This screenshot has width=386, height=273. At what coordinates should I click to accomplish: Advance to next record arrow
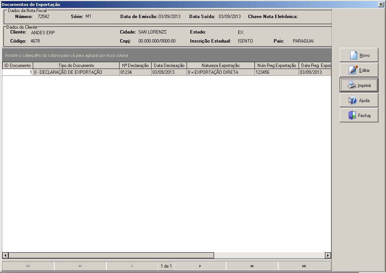(200, 266)
